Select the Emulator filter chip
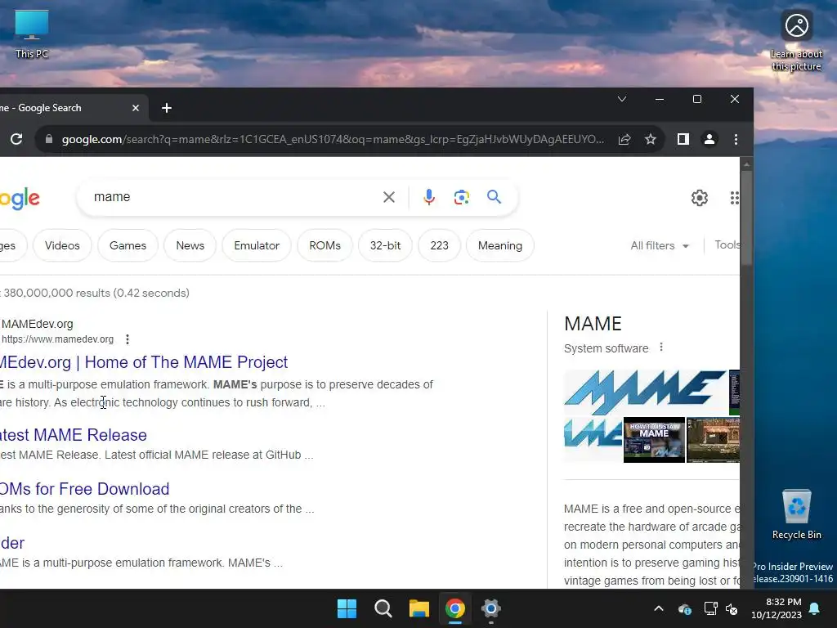Image resolution: width=837 pixels, height=628 pixels. [257, 245]
